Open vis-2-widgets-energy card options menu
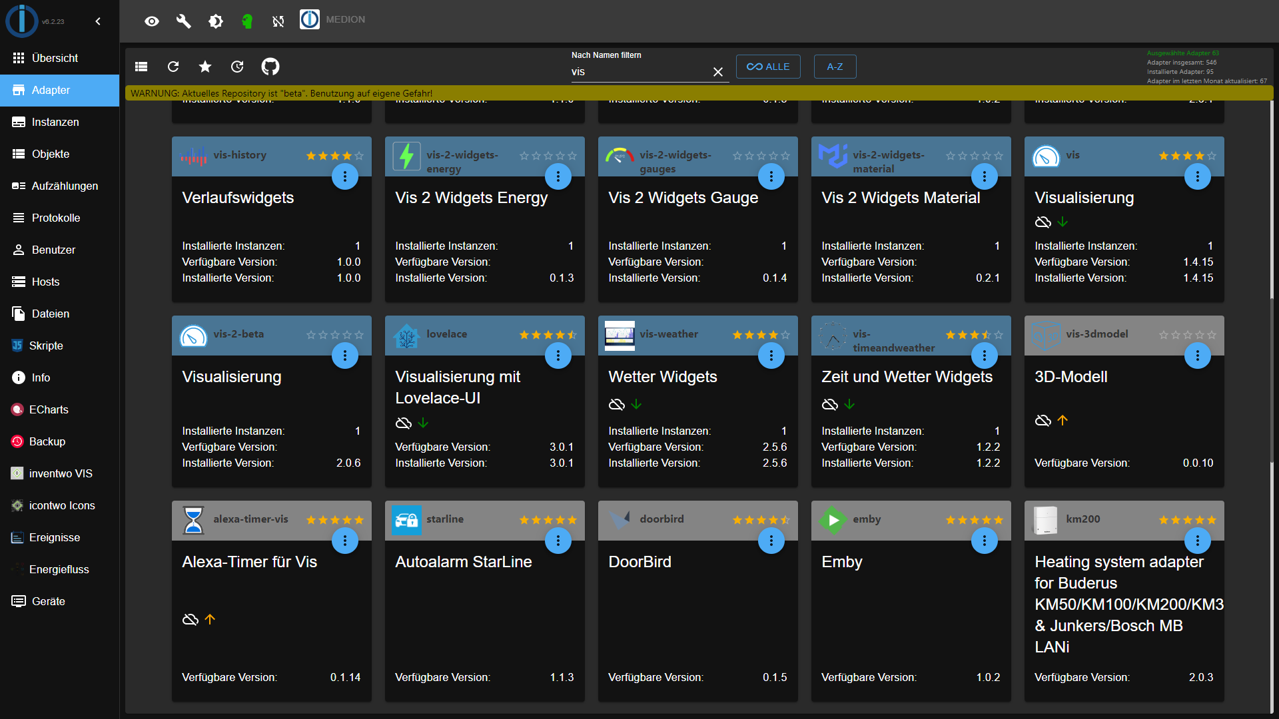The width and height of the screenshot is (1279, 719). 558,176
